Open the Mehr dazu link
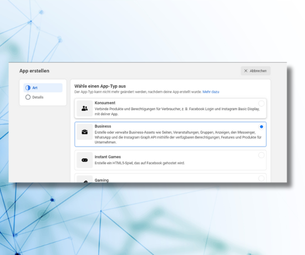 211,92
